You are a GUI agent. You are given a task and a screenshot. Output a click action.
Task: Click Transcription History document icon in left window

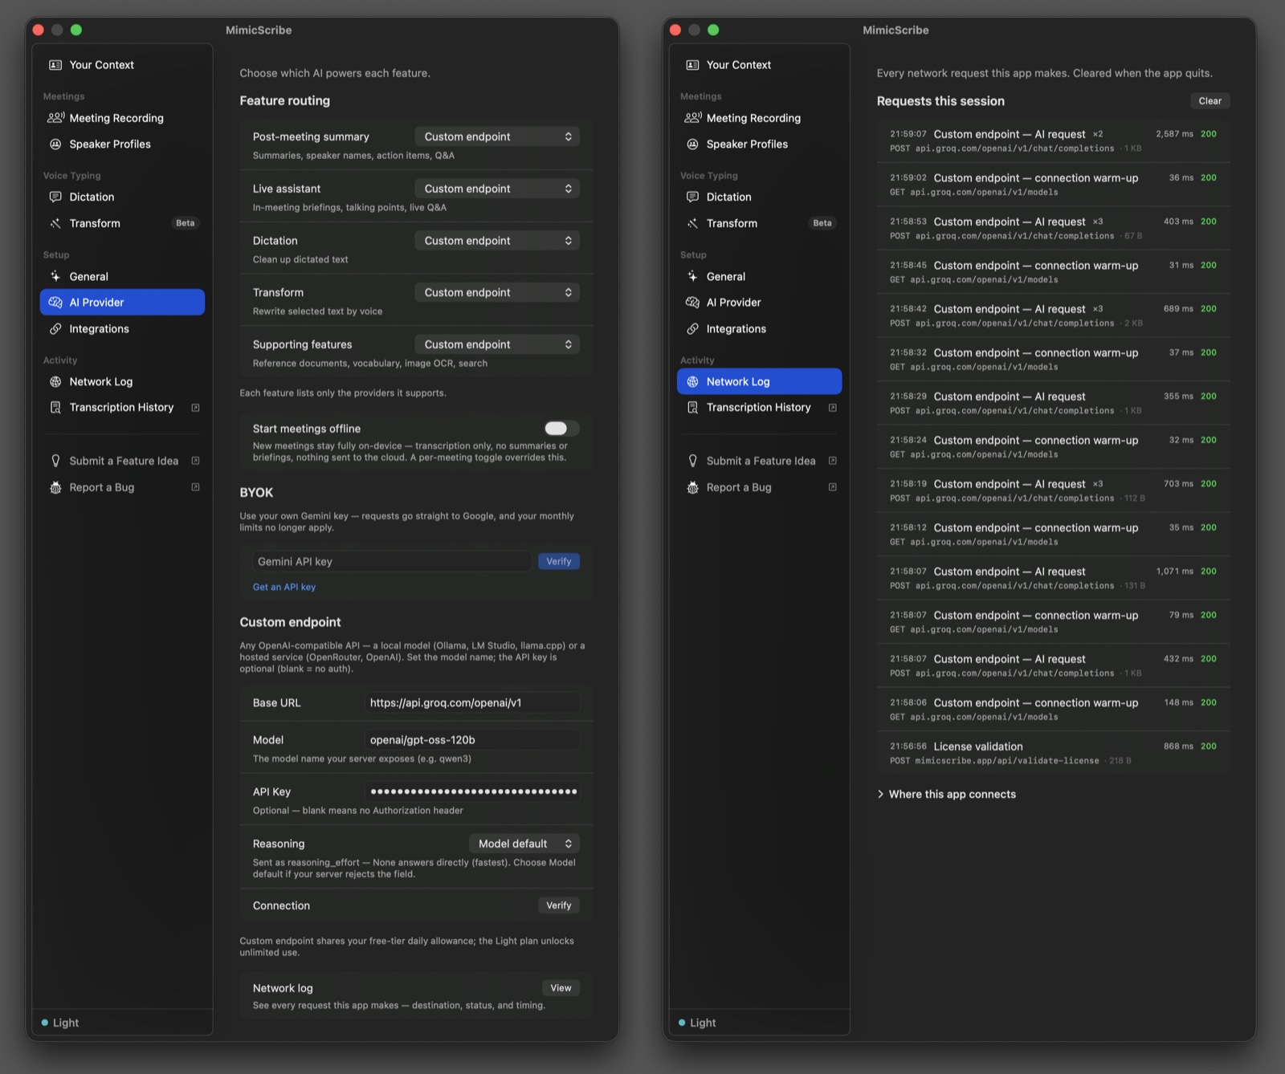pos(55,408)
